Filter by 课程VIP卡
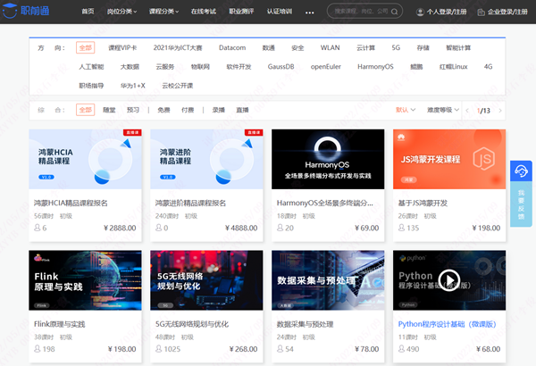The height and width of the screenshot is (366, 536). pyautogui.click(x=122, y=48)
